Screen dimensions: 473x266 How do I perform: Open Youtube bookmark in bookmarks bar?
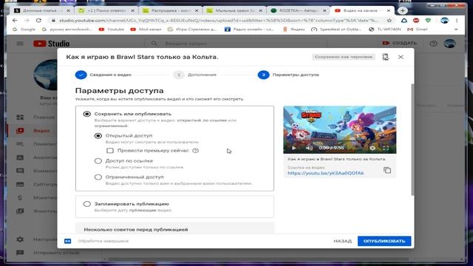point(112,30)
